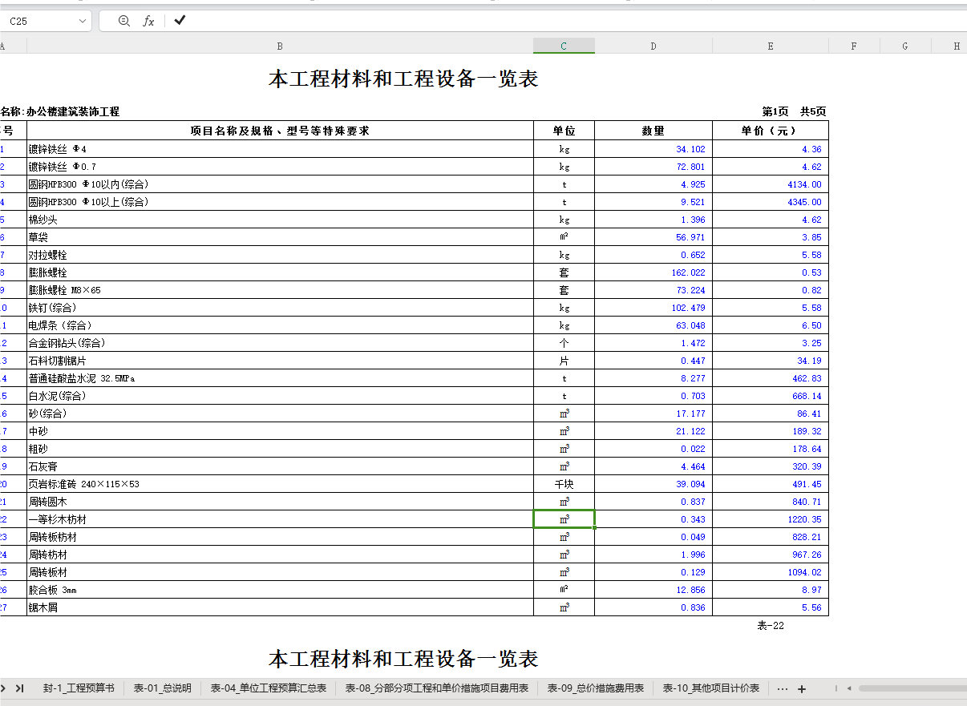967x706 pixels.
Task: Open the 表-01_总说明 sheet tab
Action: point(162,688)
